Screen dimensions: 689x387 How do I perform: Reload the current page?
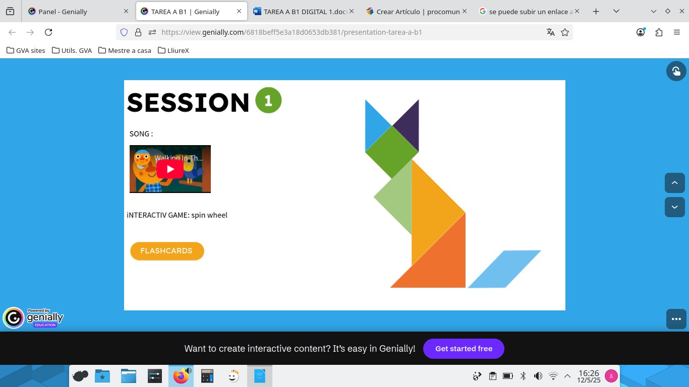click(x=48, y=32)
